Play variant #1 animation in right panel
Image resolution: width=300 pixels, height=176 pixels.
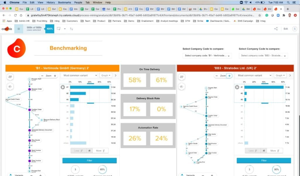click(x=237, y=87)
